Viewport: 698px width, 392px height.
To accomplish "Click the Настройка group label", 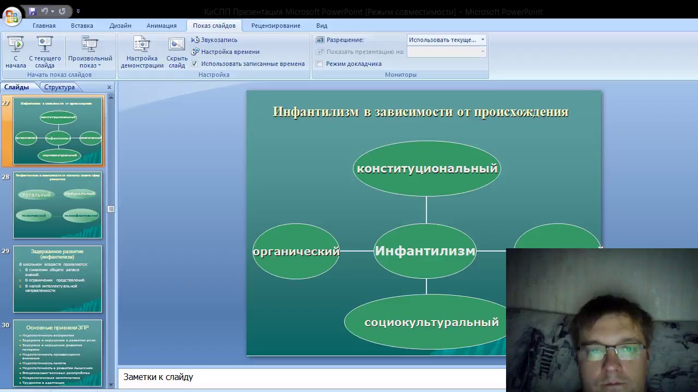I will pyautogui.click(x=214, y=75).
